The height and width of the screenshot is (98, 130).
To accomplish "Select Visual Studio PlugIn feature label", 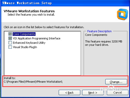I will point(25,47).
